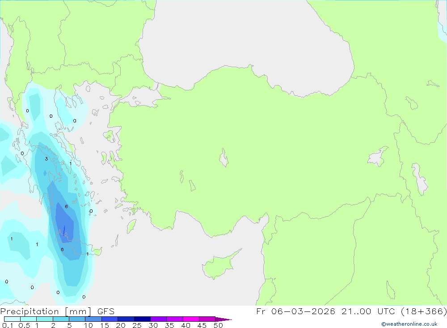Select the 35 to 40 mm legend swatch
This screenshot has height=328, width=447.
coord(175,319)
